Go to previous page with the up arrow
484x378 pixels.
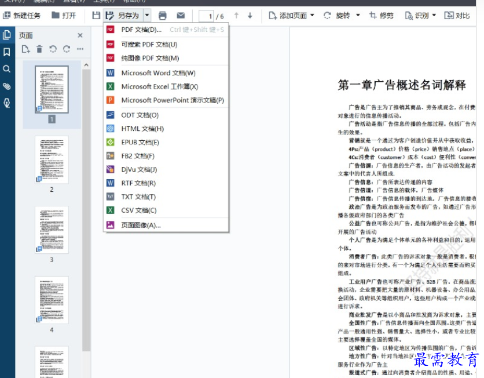236,15
